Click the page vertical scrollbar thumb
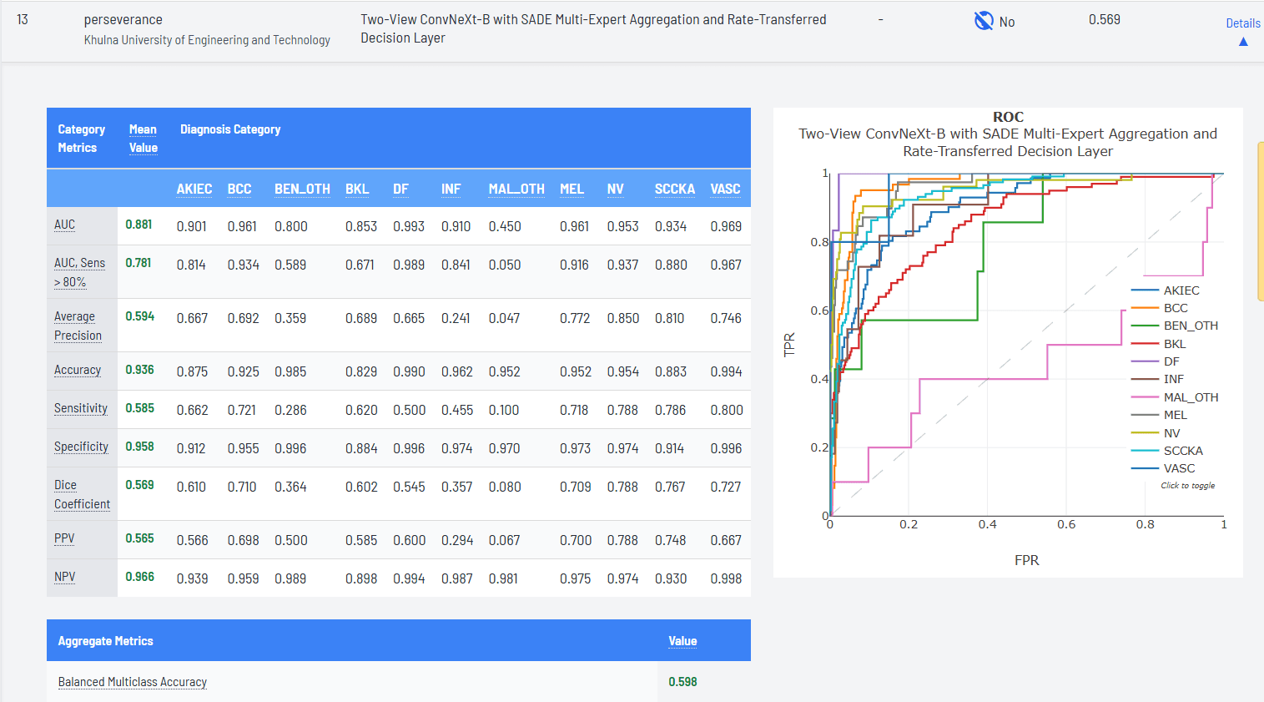This screenshot has height=702, width=1264. tap(1260, 221)
